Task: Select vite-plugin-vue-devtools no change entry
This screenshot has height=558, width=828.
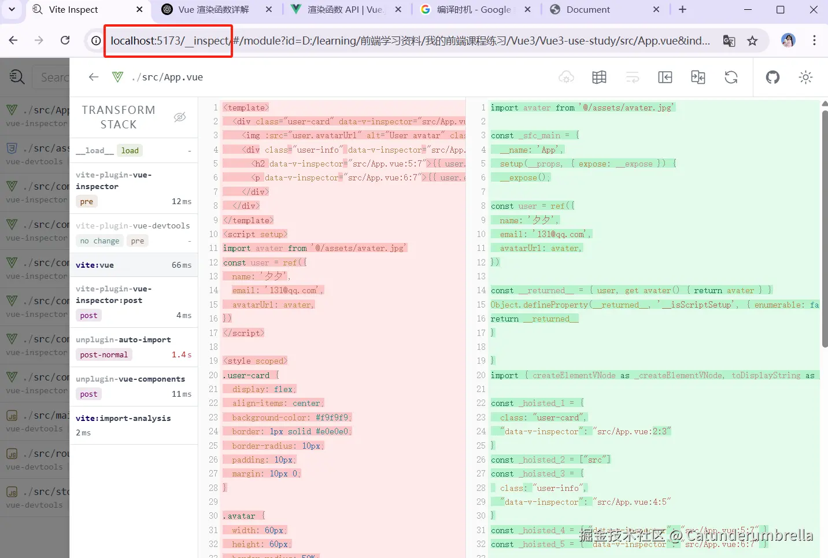Action: [x=134, y=234]
